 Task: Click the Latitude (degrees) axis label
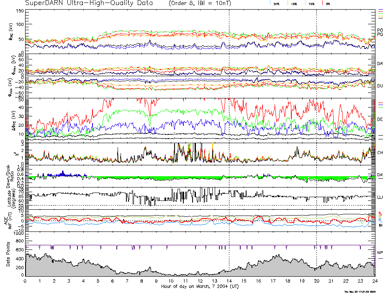[11, 198]
